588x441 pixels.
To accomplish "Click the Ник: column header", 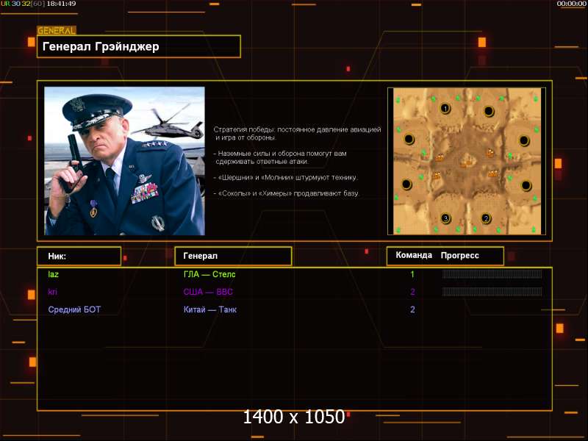I will click(79, 256).
